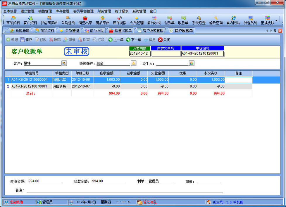Open 商品资料 toolbar icon

click(13, 20)
